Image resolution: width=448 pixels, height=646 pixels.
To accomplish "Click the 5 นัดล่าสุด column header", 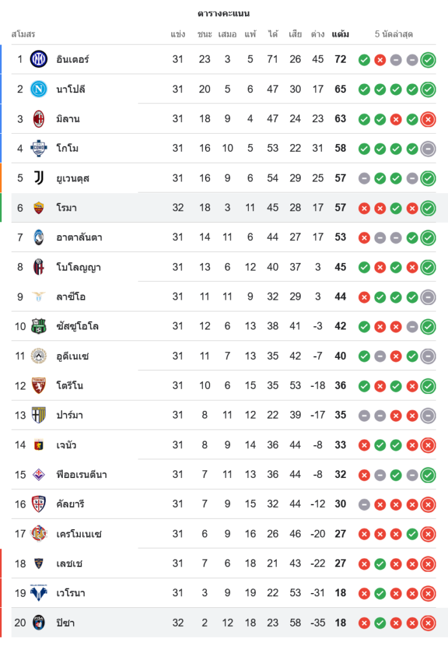I will point(394,34).
